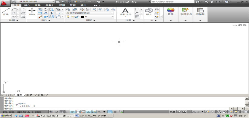Click AutoCAD 2011 taskbar button
Viewport: 249px width, 118px height.
[x=55, y=116]
